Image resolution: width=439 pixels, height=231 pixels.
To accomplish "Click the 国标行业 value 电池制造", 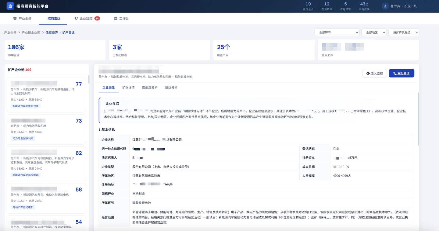I will [139, 194].
